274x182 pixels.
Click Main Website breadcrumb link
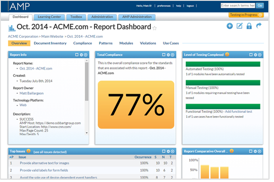click(x=52, y=37)
